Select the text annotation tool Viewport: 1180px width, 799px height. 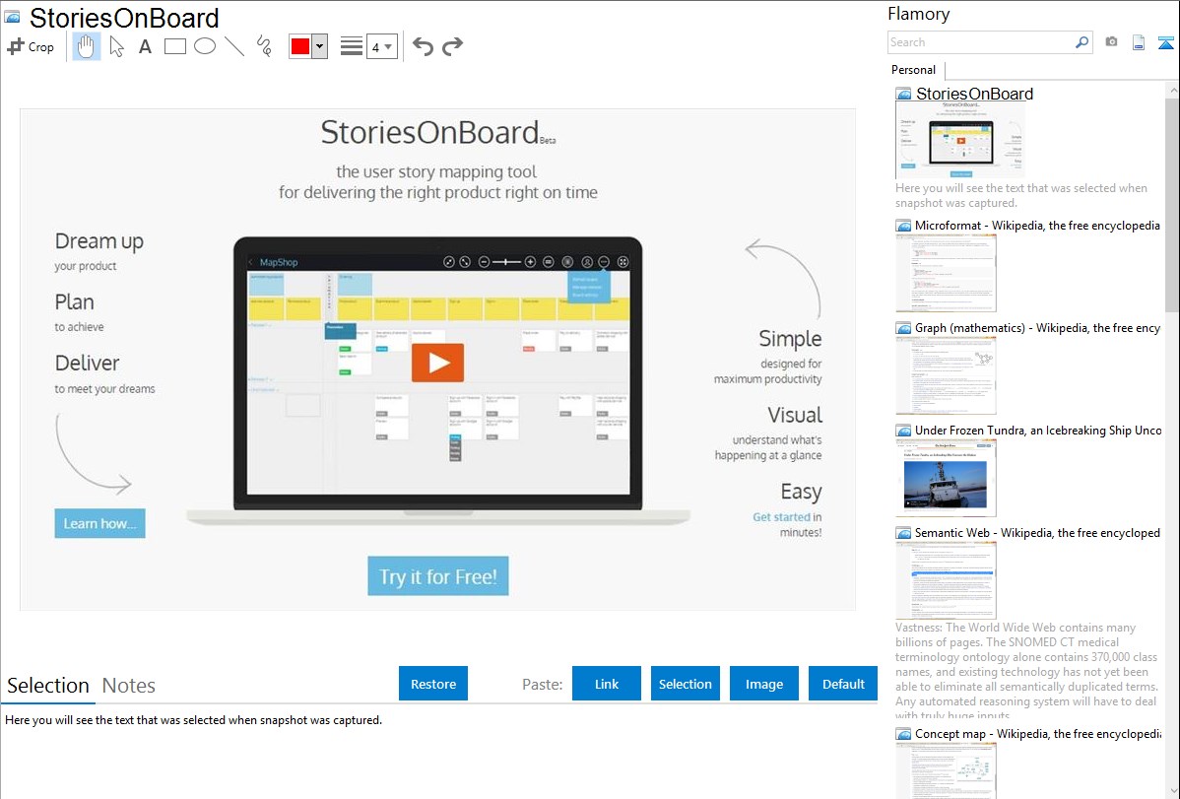(x=145, y=46)
